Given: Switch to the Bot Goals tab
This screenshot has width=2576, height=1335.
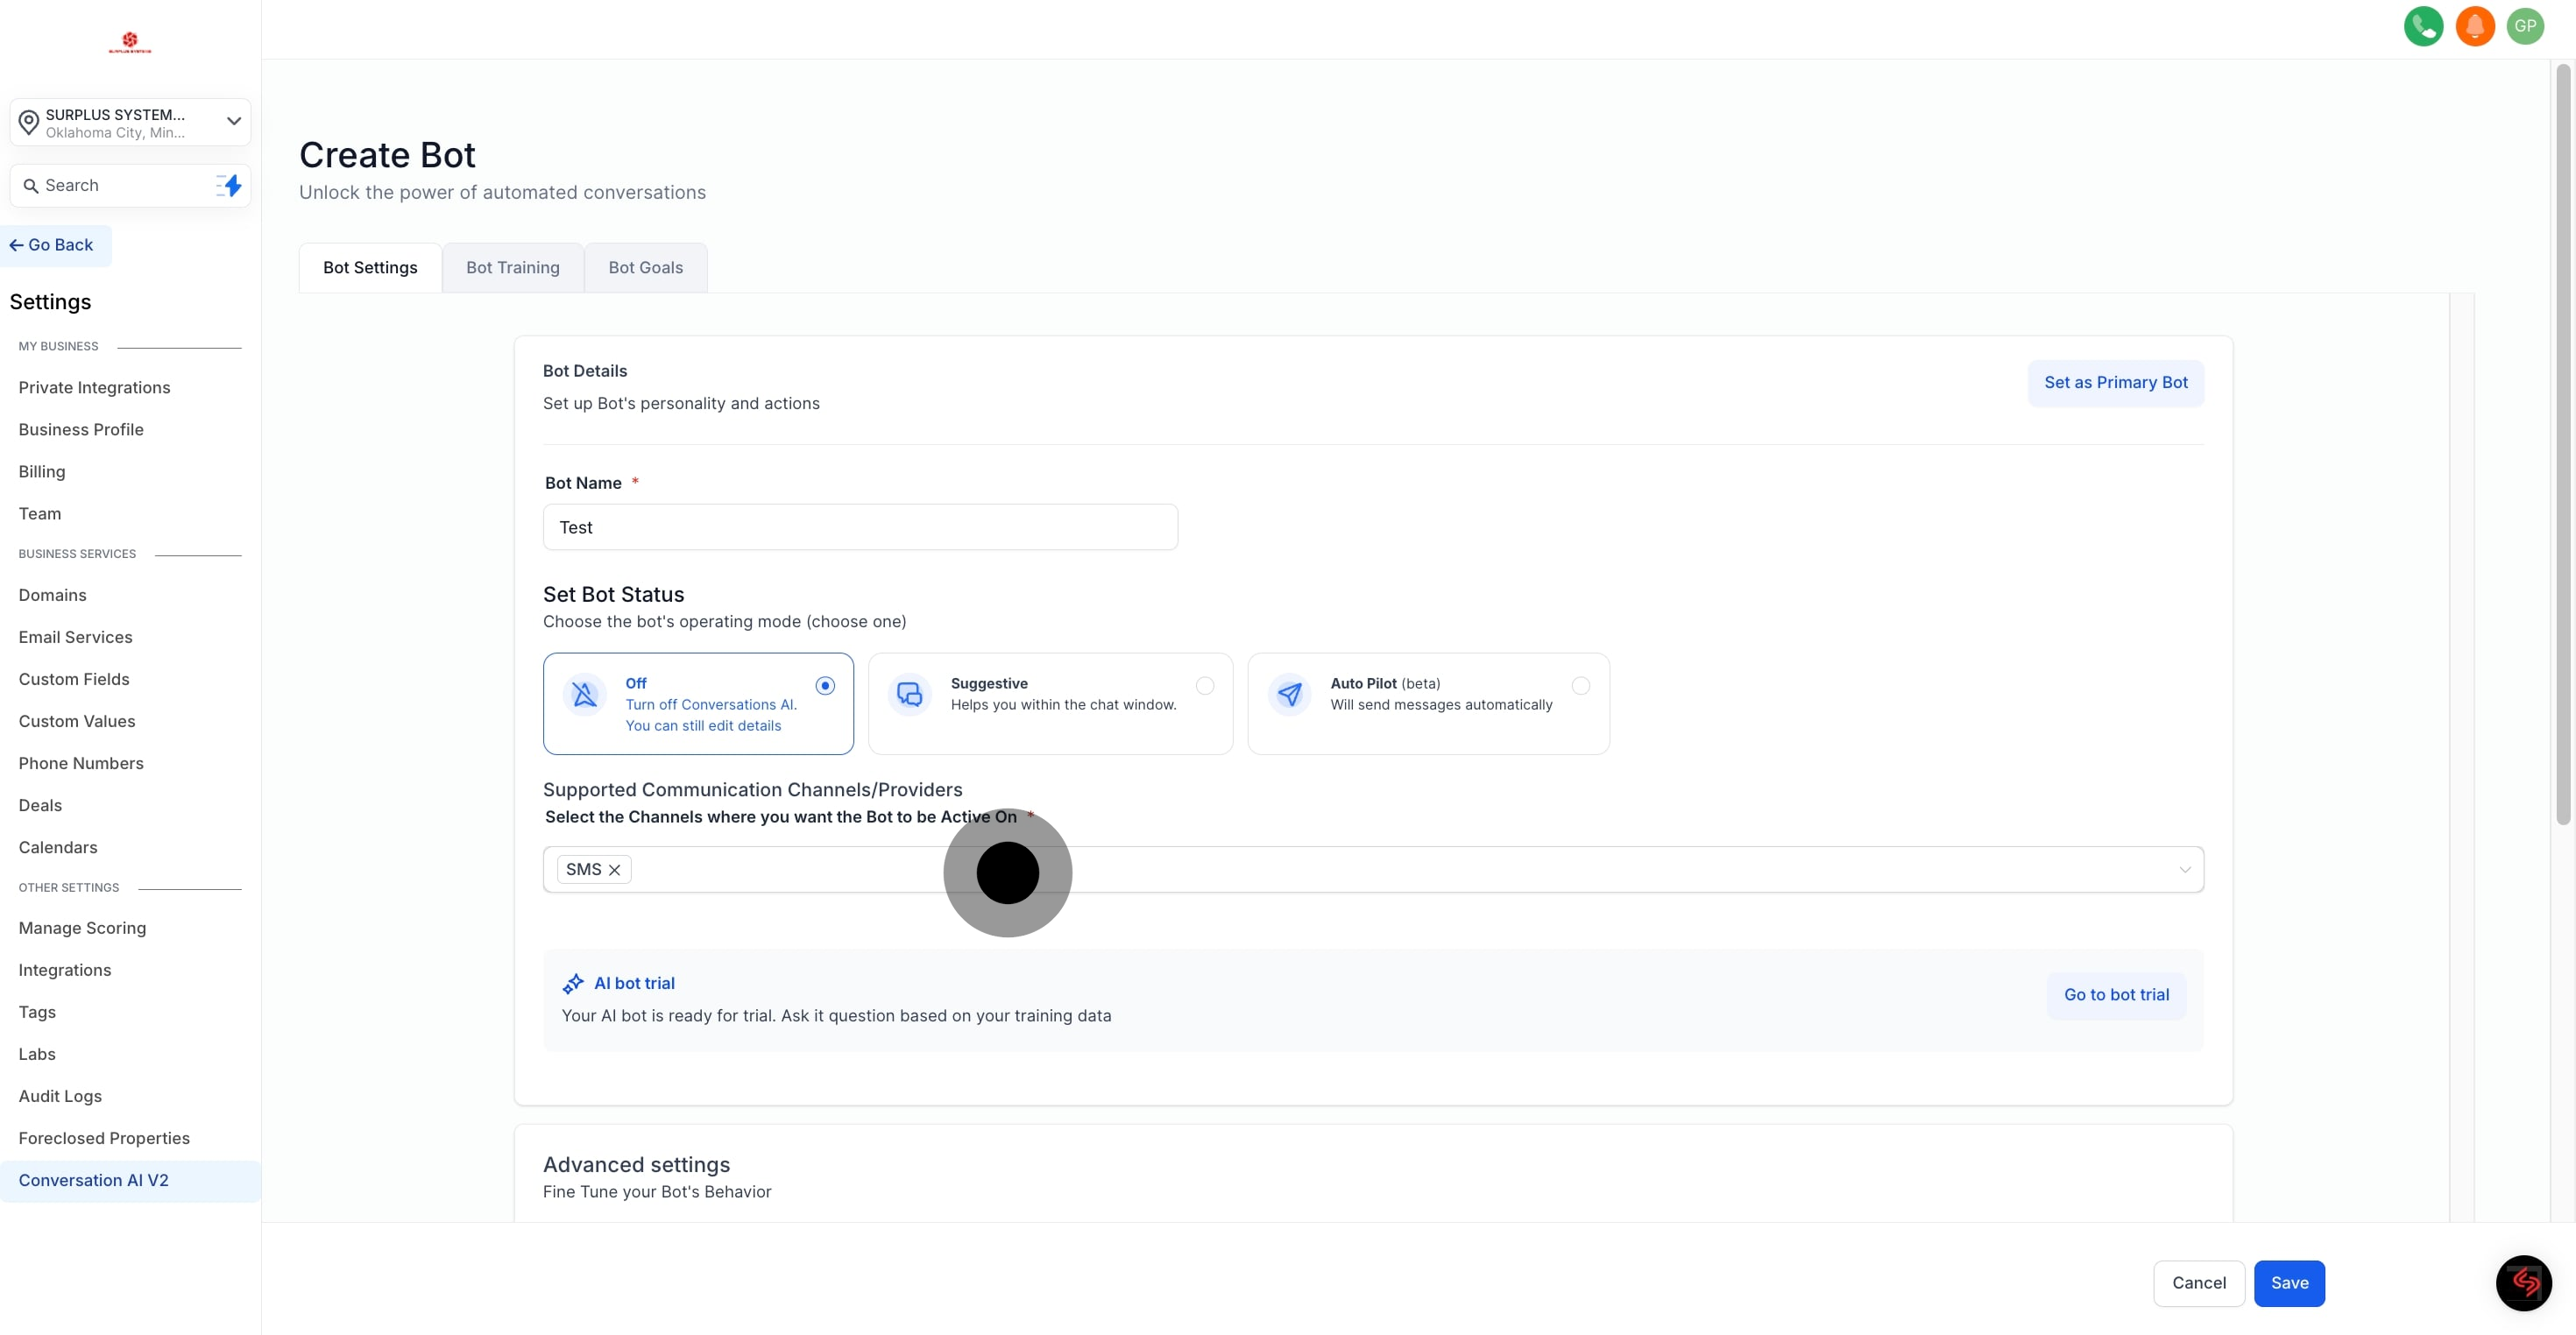Looking at the screenshot, I should [x=645, y=268].
